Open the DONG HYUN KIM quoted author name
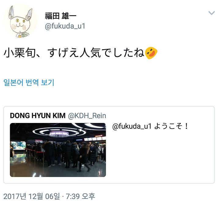The height and width of the screenshot is (204, 220). click(38, 116)
